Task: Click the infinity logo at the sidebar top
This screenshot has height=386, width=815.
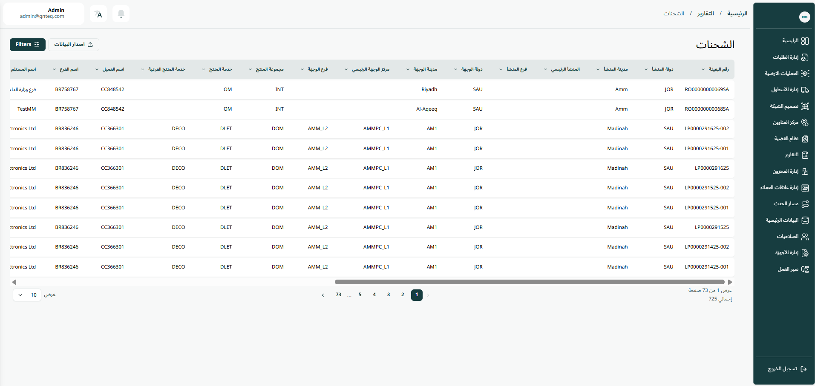Action: click(804, 17)
